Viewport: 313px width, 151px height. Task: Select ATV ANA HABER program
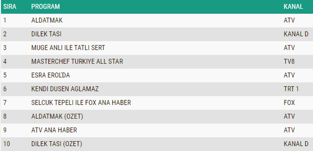click(x=54, y=130)
